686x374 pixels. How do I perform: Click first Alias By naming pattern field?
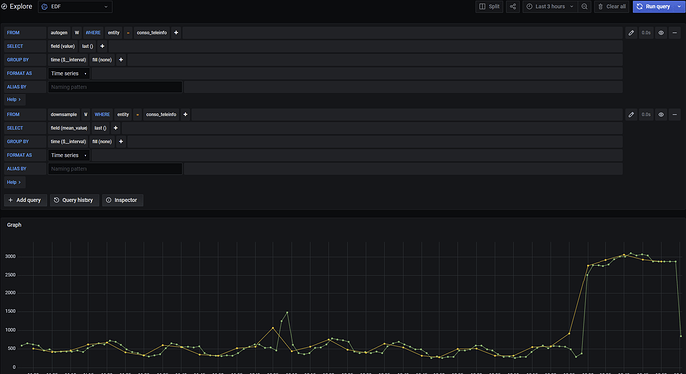click(114, 87)
